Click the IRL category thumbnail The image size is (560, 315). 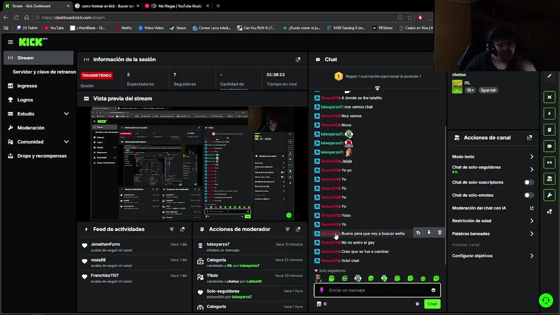click(457, 87)
